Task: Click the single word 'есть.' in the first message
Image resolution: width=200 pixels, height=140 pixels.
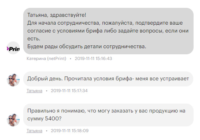Action: tap(34, 39)
